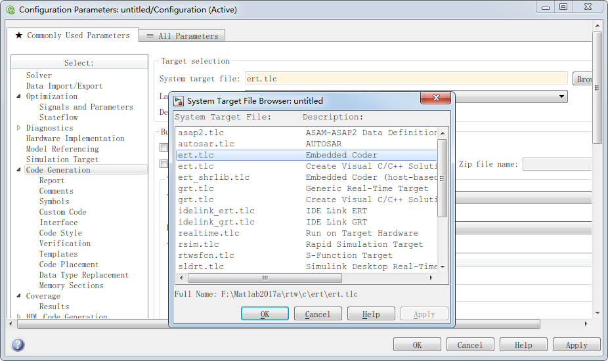Click Cancel in Configuration Parameters window
The width and height of the screenshot is (608, 361).
[470, 345]
